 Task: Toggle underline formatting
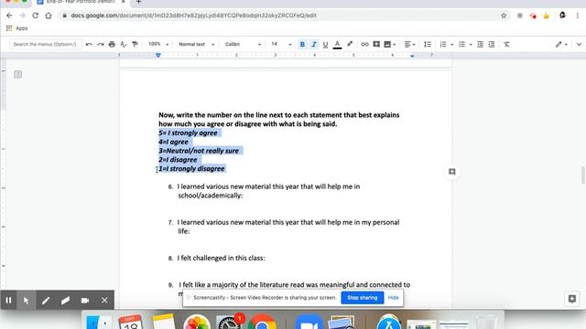point(325,45)
